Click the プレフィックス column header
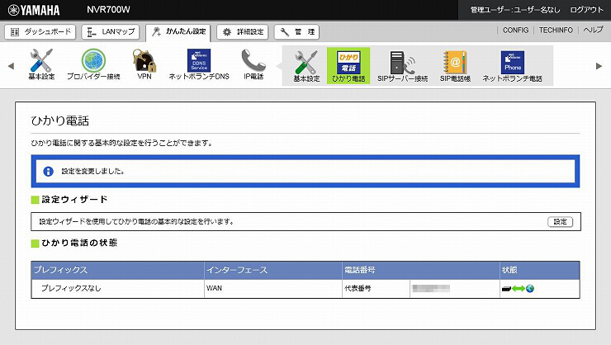Viewport: 611px width, 345px height. coord(117,270)
